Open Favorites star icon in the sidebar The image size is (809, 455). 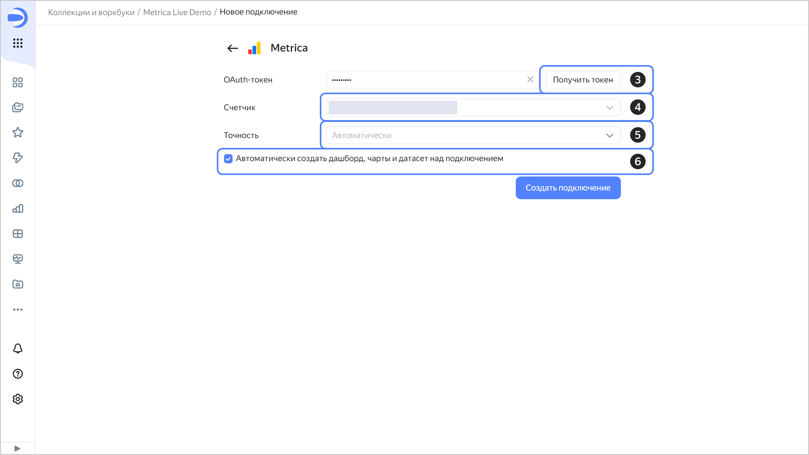(x=18, y=132)
